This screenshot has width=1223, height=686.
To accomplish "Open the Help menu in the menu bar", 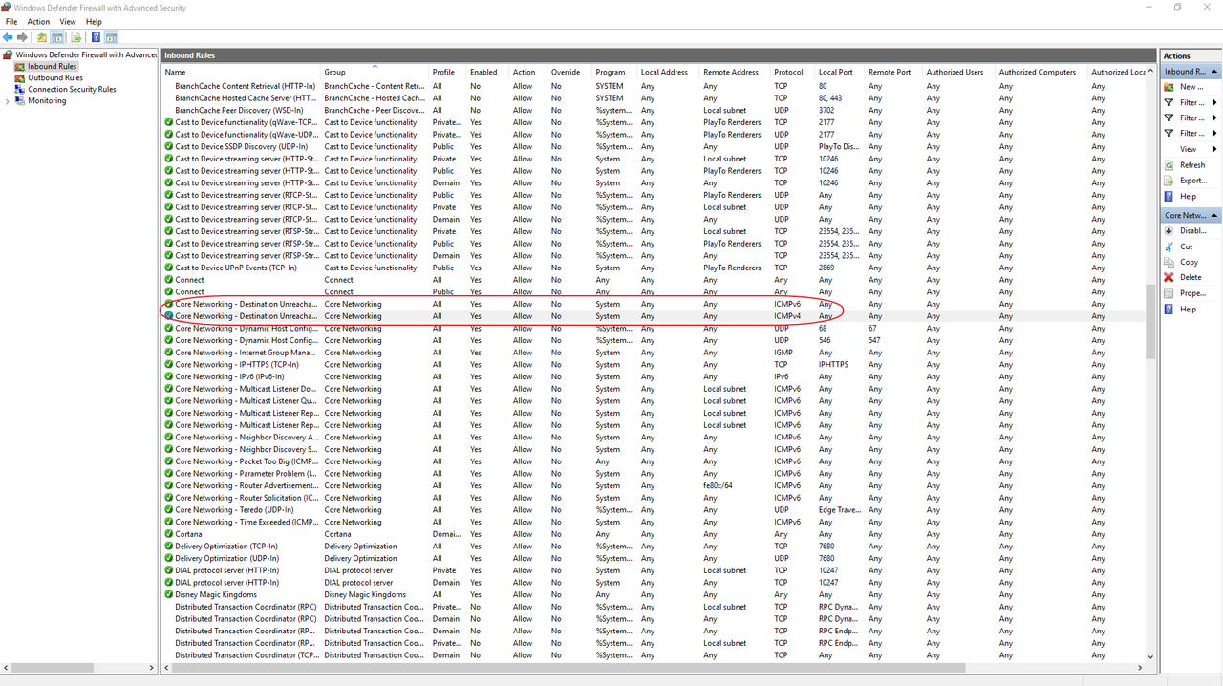I will tap(94, 22).
